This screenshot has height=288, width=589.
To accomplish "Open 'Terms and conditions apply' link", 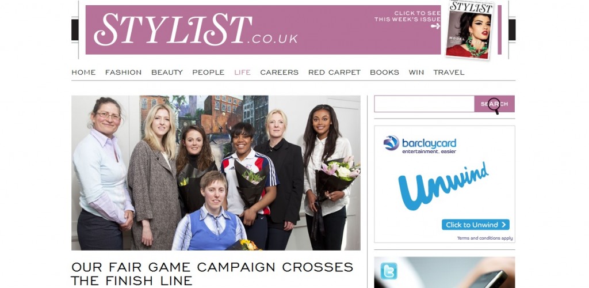I will click(484, 238).
